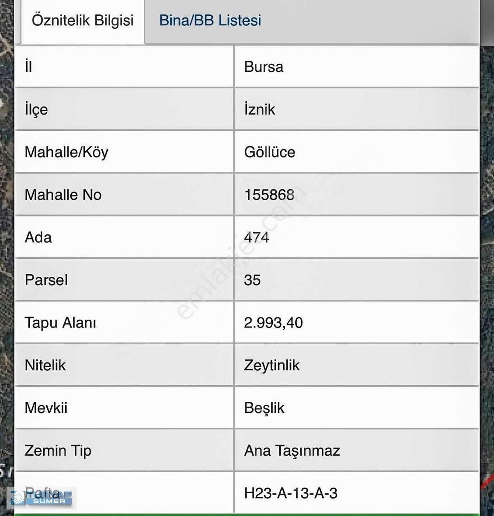
Task: Select the Tapu Alanı row label
Action: click(x=60, y=323)
